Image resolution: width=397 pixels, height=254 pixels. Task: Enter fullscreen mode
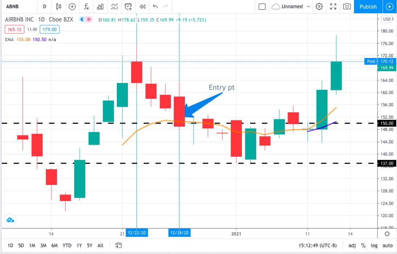pyautogui.click(x=333, y=7)
